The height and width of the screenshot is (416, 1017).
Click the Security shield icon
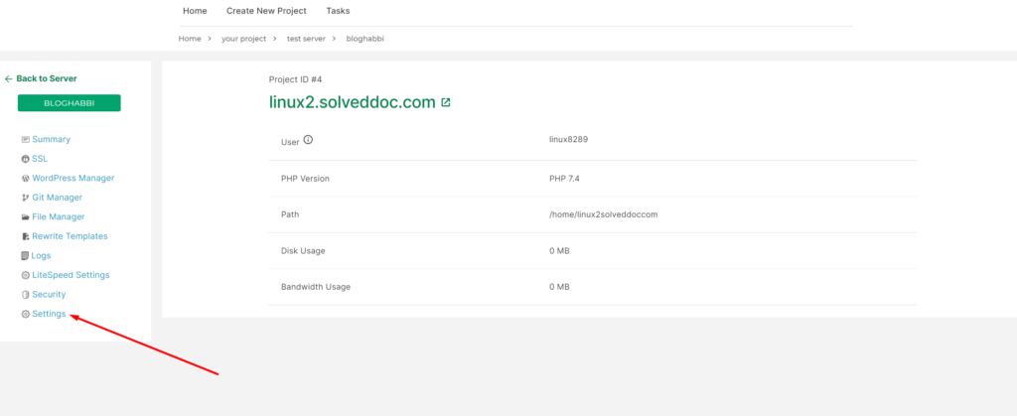coord(25,295)
